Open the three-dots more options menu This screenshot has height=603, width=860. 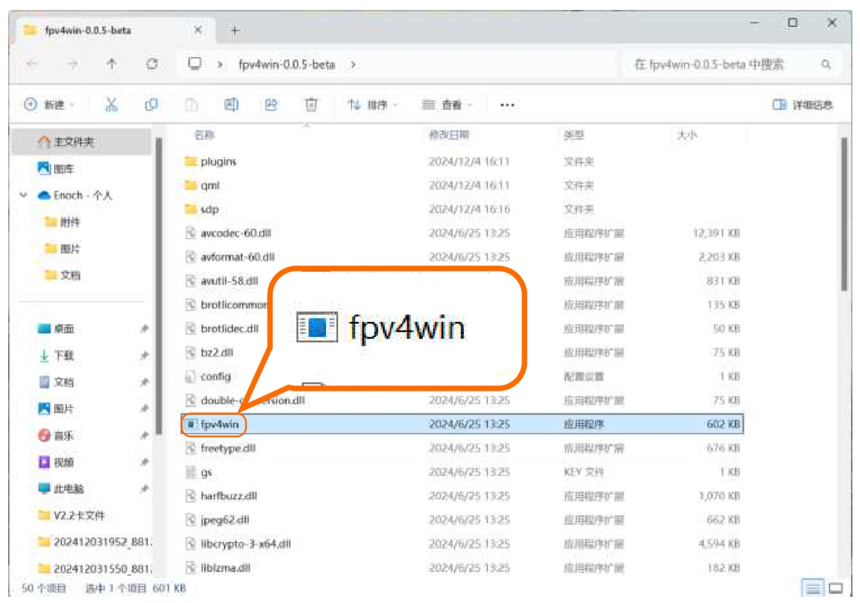[507, 105]
